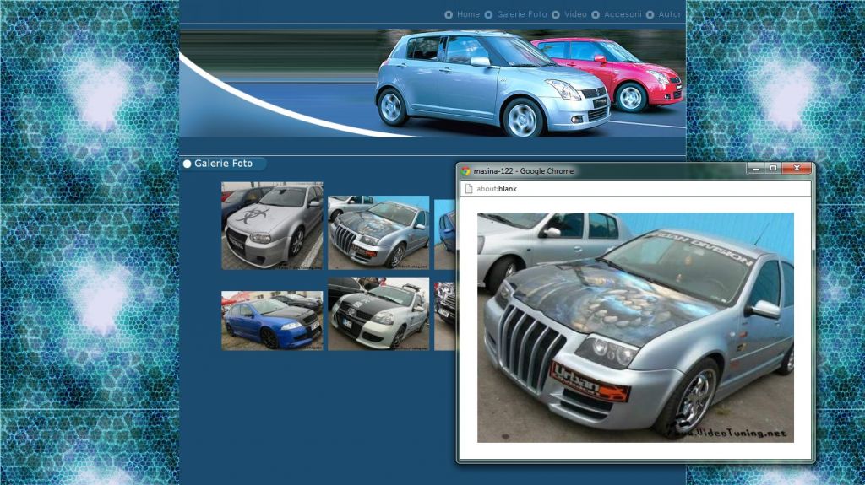Viewport: 865px width, 485px height.
Task: Open the Video page link
Action: tap(575, 14)
